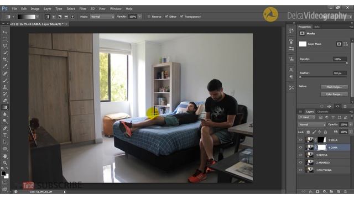Open gradient Mode dropdown
354x199 pixels.
(102, 17)
